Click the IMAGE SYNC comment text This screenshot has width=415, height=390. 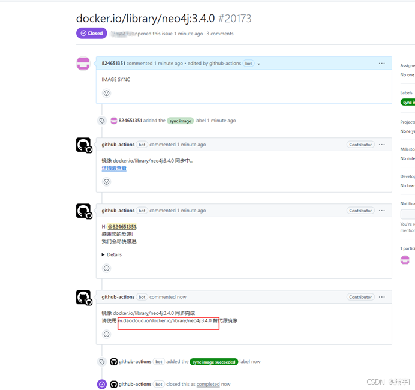coord(116,79)
